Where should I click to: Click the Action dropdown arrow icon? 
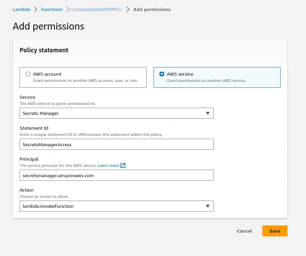pyautogui.click(x=208, y=206)
